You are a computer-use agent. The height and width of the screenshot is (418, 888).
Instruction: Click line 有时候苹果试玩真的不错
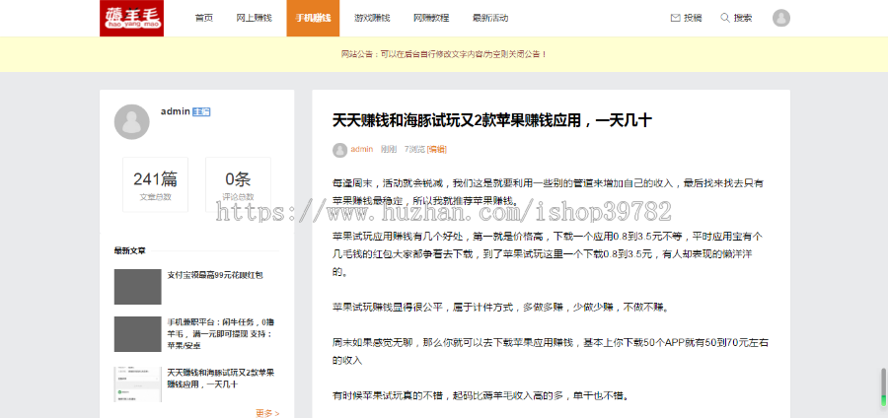[481, 396]
